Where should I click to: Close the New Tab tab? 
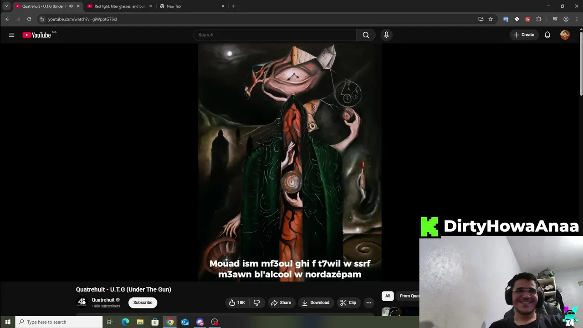(223, 6)
